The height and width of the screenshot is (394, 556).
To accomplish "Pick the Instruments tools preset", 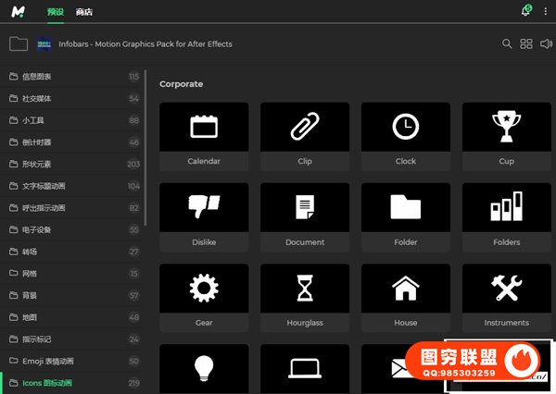I will point(506,289).
